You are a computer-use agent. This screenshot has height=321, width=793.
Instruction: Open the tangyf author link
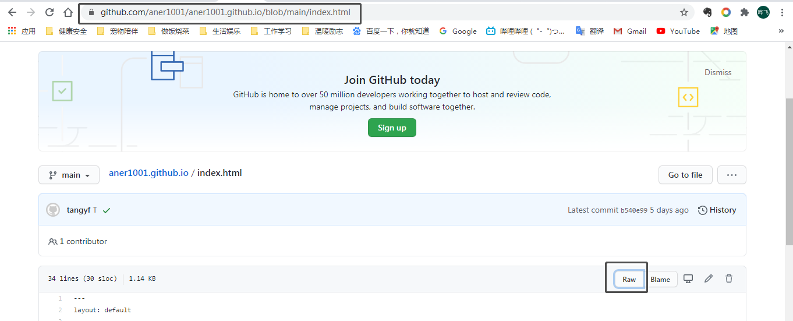point(79,210)
